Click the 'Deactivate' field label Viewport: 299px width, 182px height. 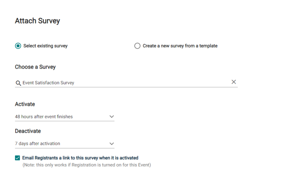click(x=28, y=131)
